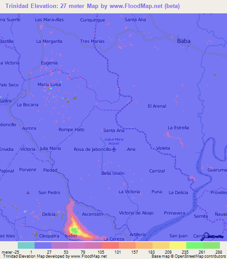Click the Cleopatra place label
227x259 pixels.
tap(49, 236)
